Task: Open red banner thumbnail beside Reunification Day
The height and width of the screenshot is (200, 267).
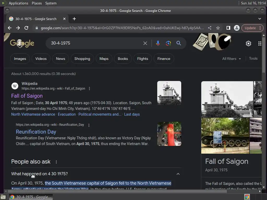Action: coord(169,134)
